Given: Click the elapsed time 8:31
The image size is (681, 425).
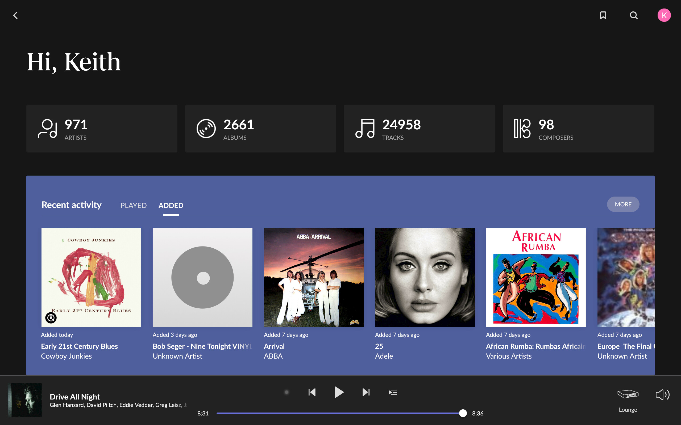Looking at the screenshot, I should click(203, 414).
